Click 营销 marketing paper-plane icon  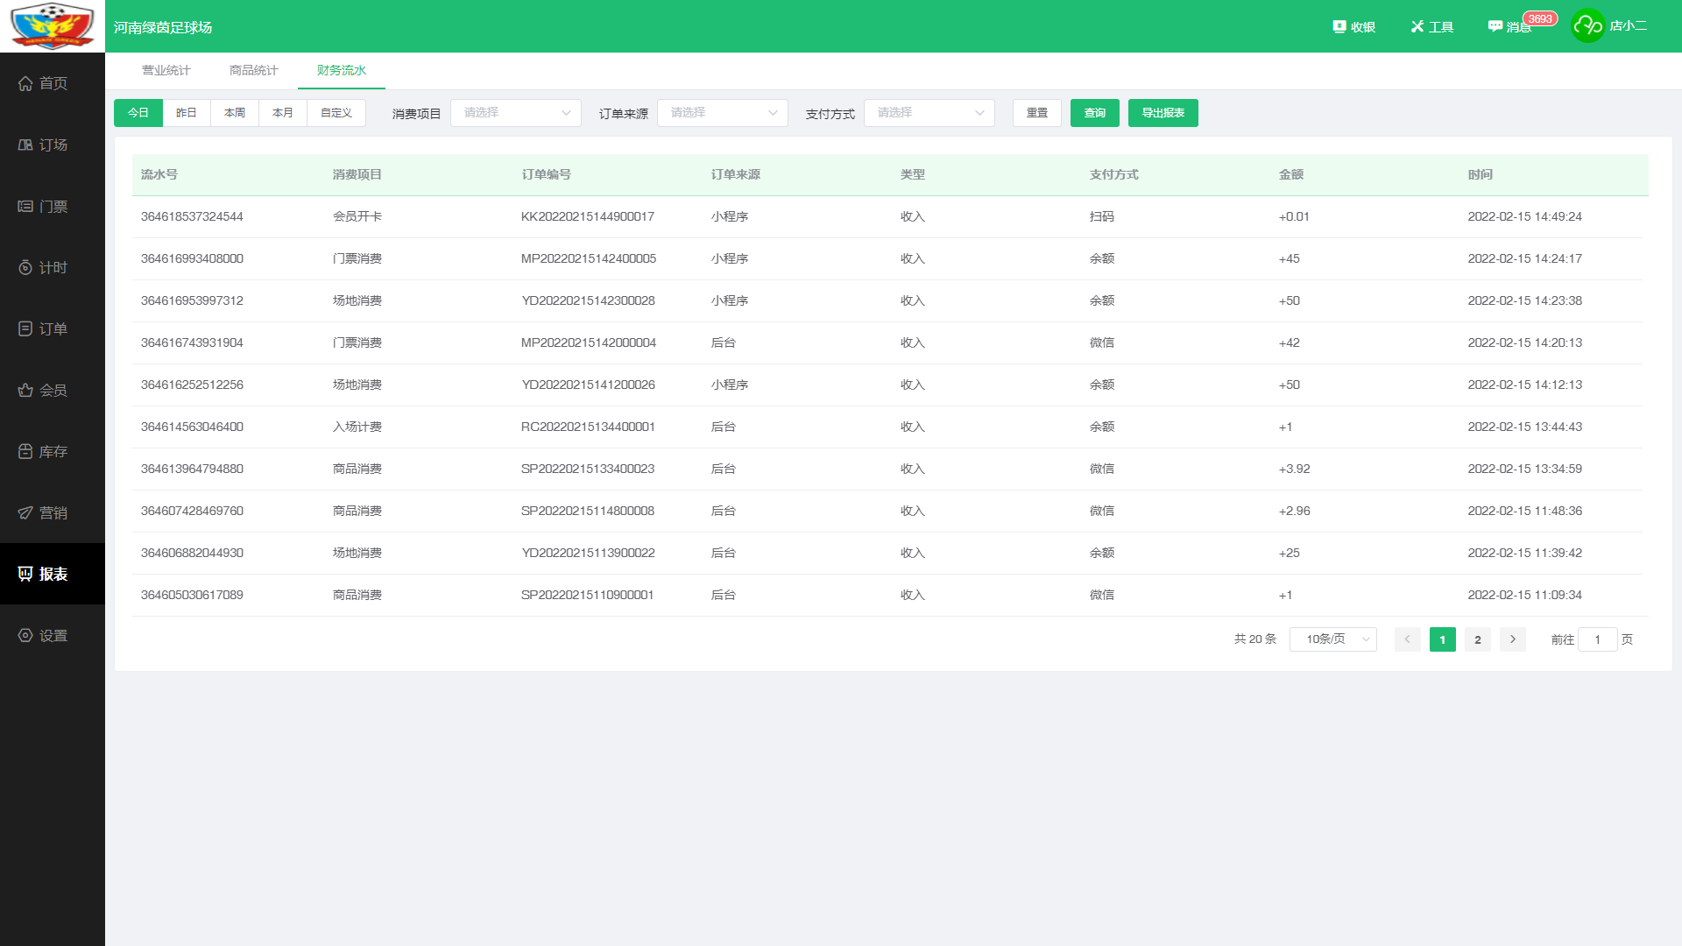(x=25, y=513)
